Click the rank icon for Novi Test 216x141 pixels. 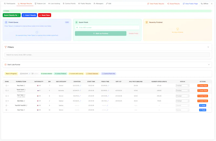point(6,110)
